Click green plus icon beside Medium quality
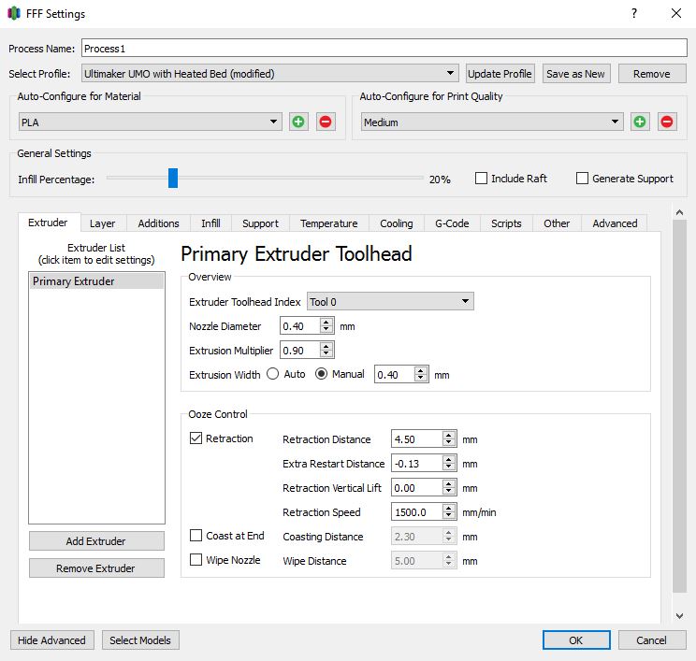Image resolution: width=696 pixels, height=661 pixels. click(x=640, y=122)
